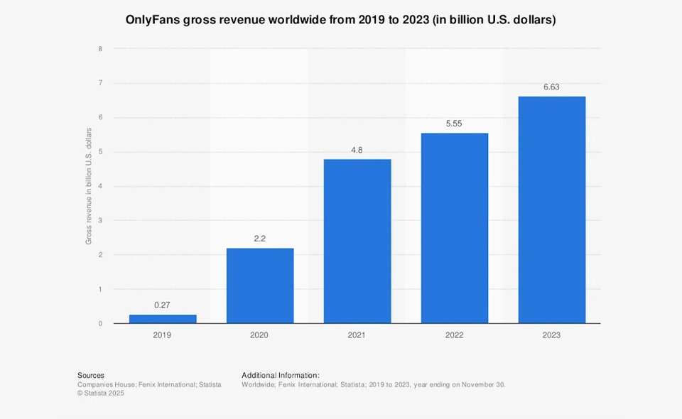Select the 6.63 value label
This screenshot has height=419, width=682.
tap(551, 87)
